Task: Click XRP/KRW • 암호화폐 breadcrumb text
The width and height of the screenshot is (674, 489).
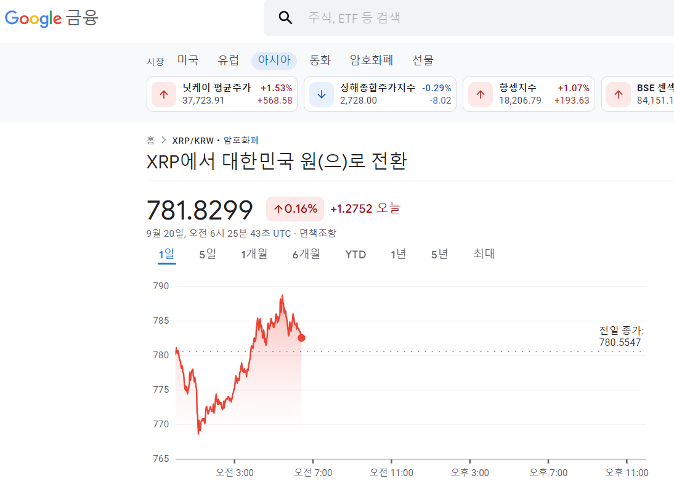Action: point(216,140)
